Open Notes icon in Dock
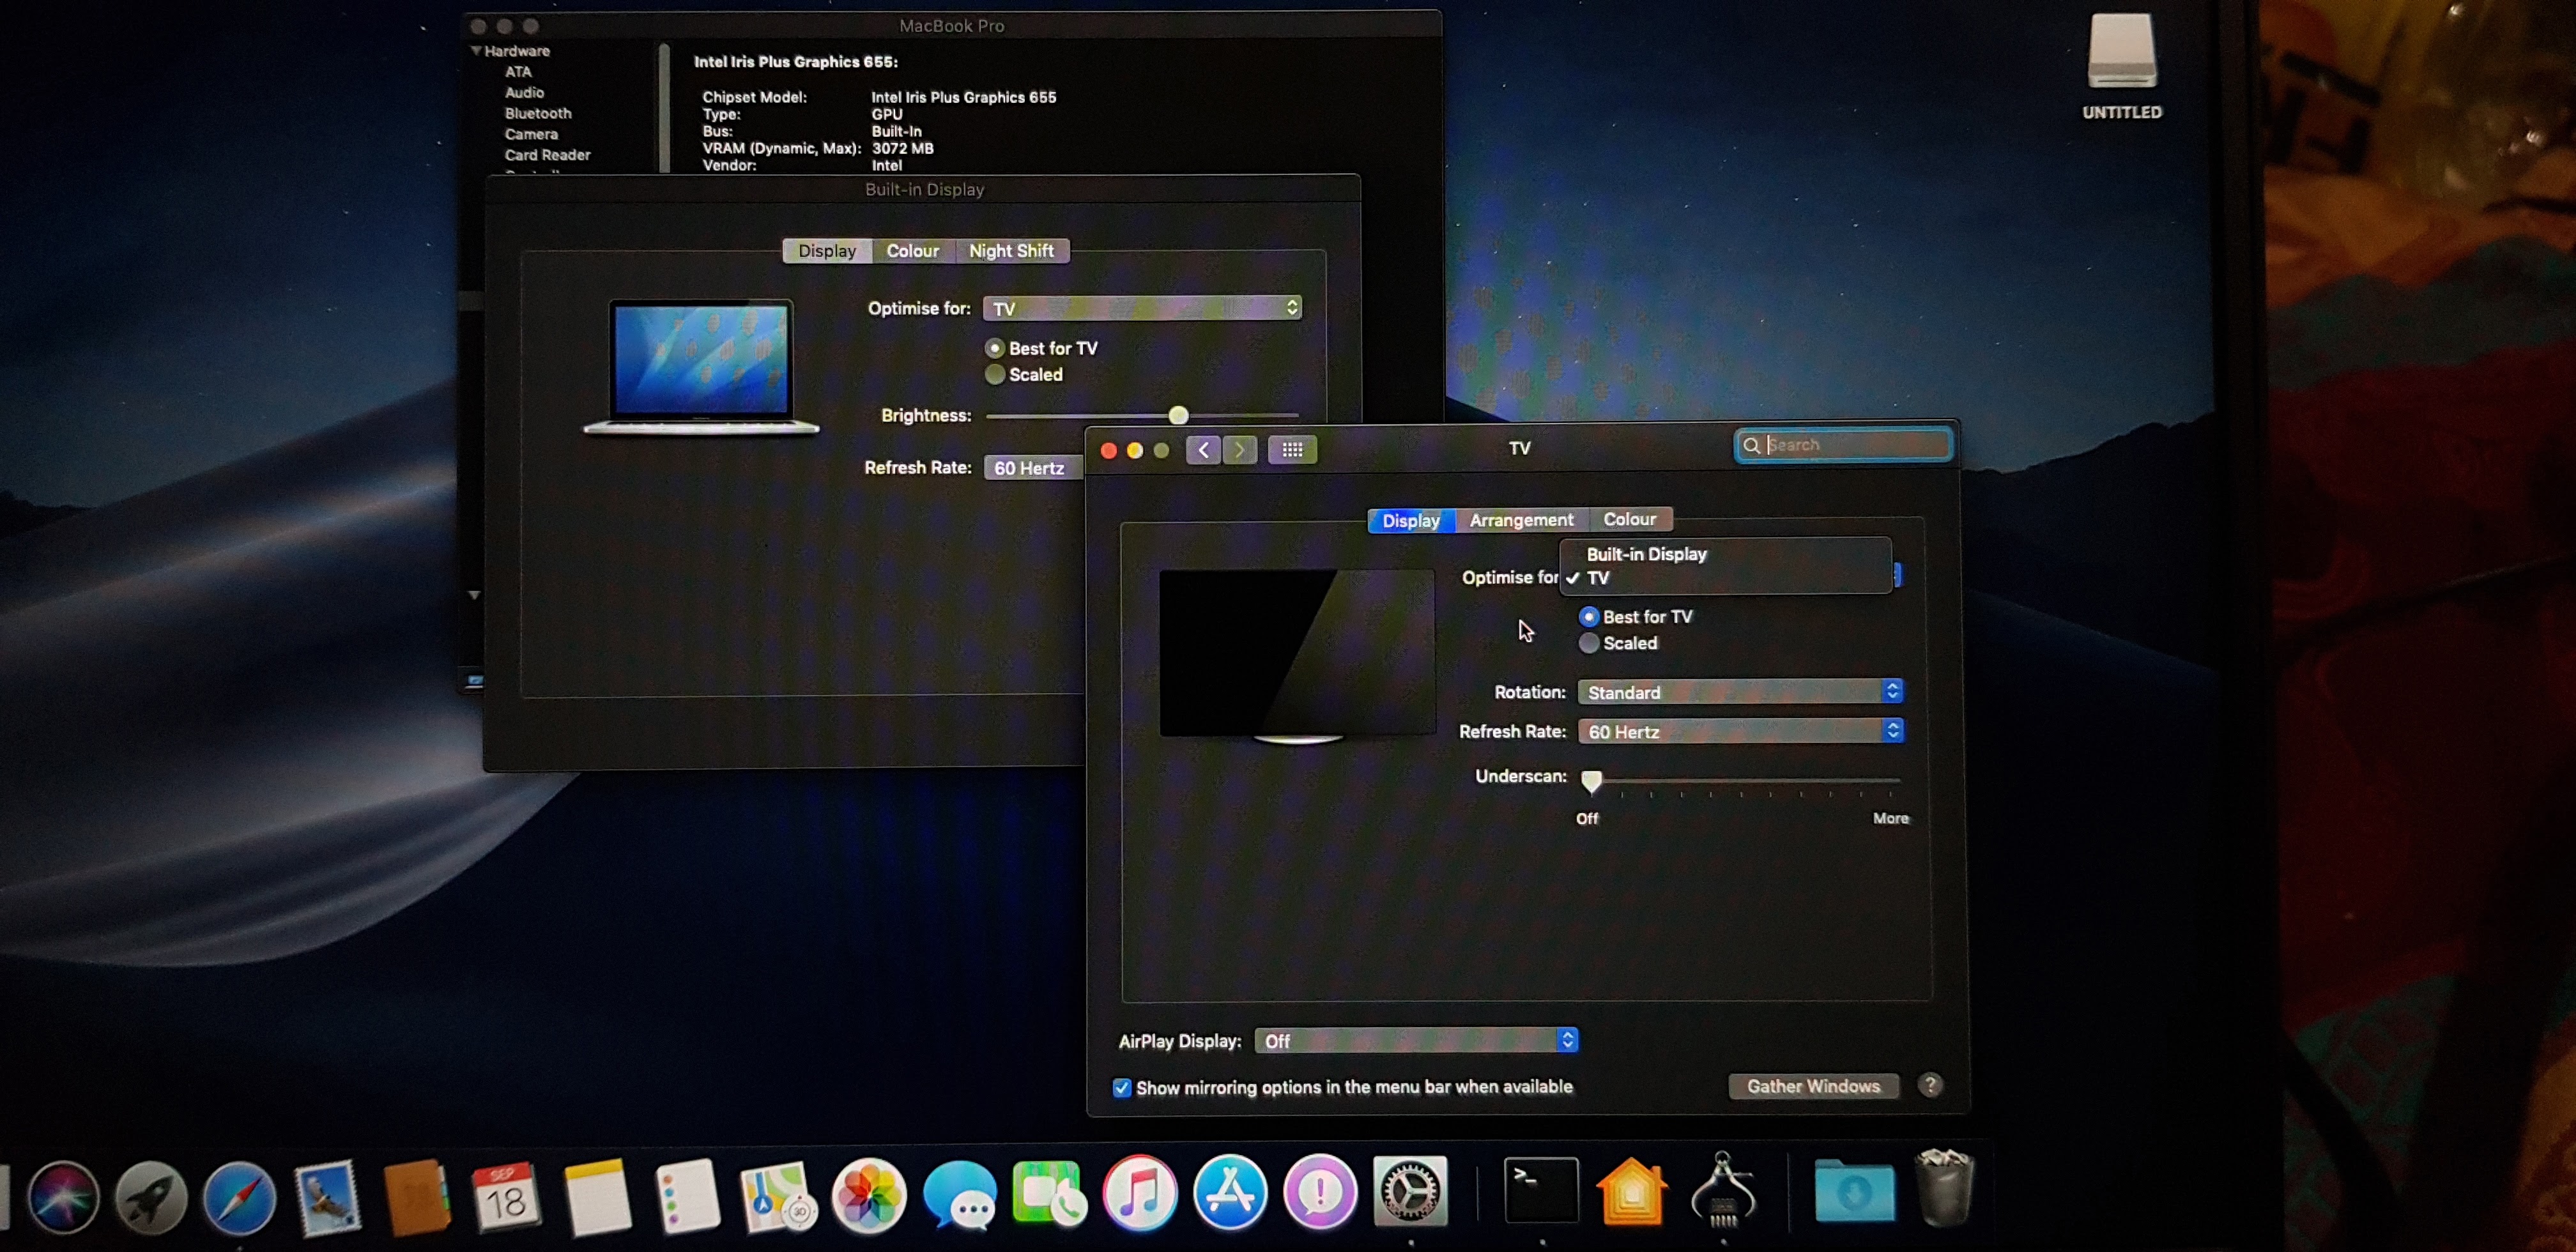2576x1252 pixels. click(597, 1196)
